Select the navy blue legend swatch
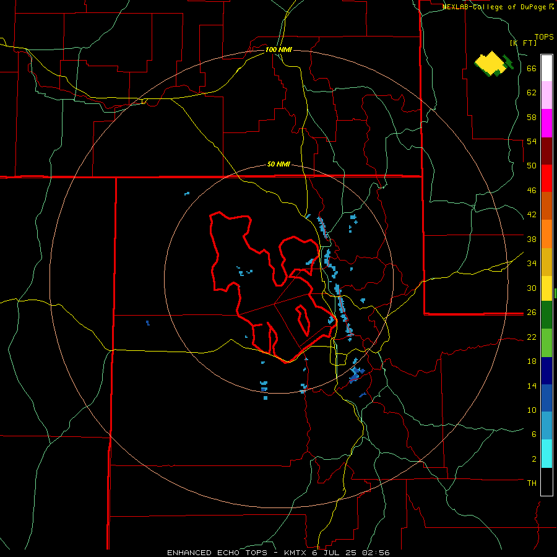 (x=546, y=371)
